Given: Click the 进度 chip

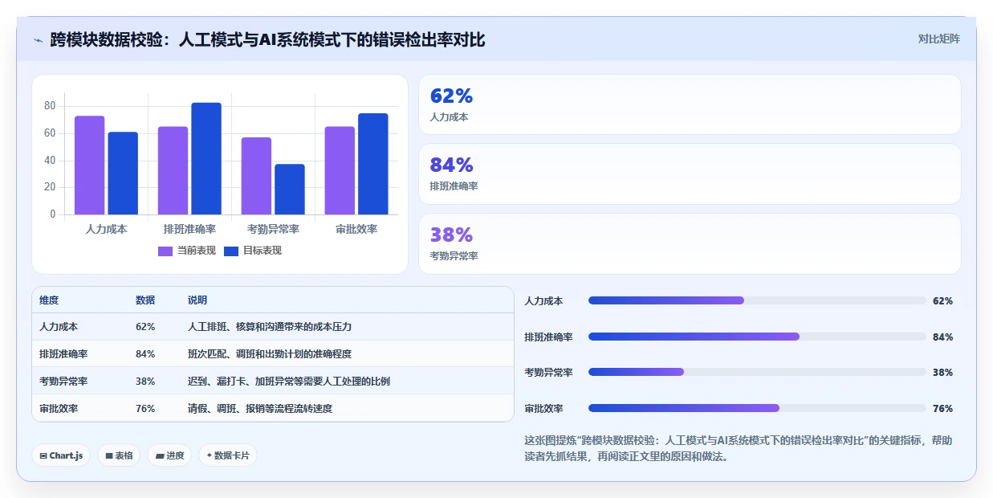Looking at the screenshot, I should click(x=169, y=455).
